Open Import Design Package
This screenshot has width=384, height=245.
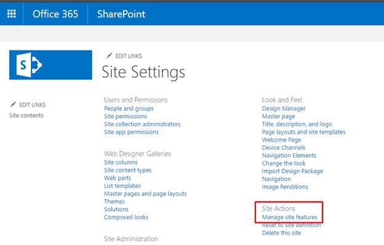click(x=292, y=171)
